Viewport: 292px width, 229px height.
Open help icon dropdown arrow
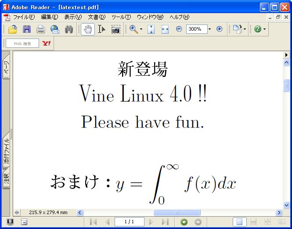click(x=264, y=29)
